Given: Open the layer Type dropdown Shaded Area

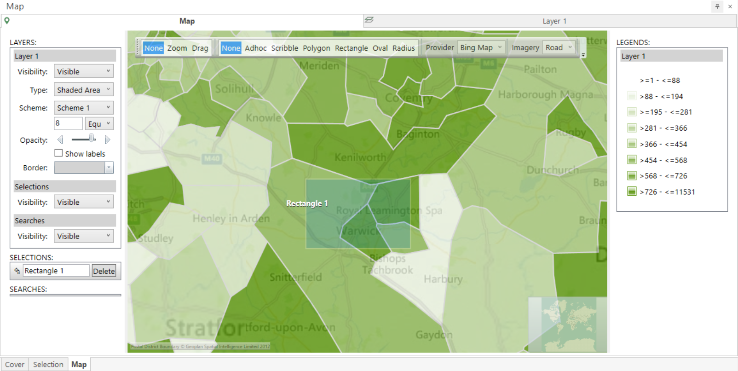Looking at the screenshot, I should point(84,90).
